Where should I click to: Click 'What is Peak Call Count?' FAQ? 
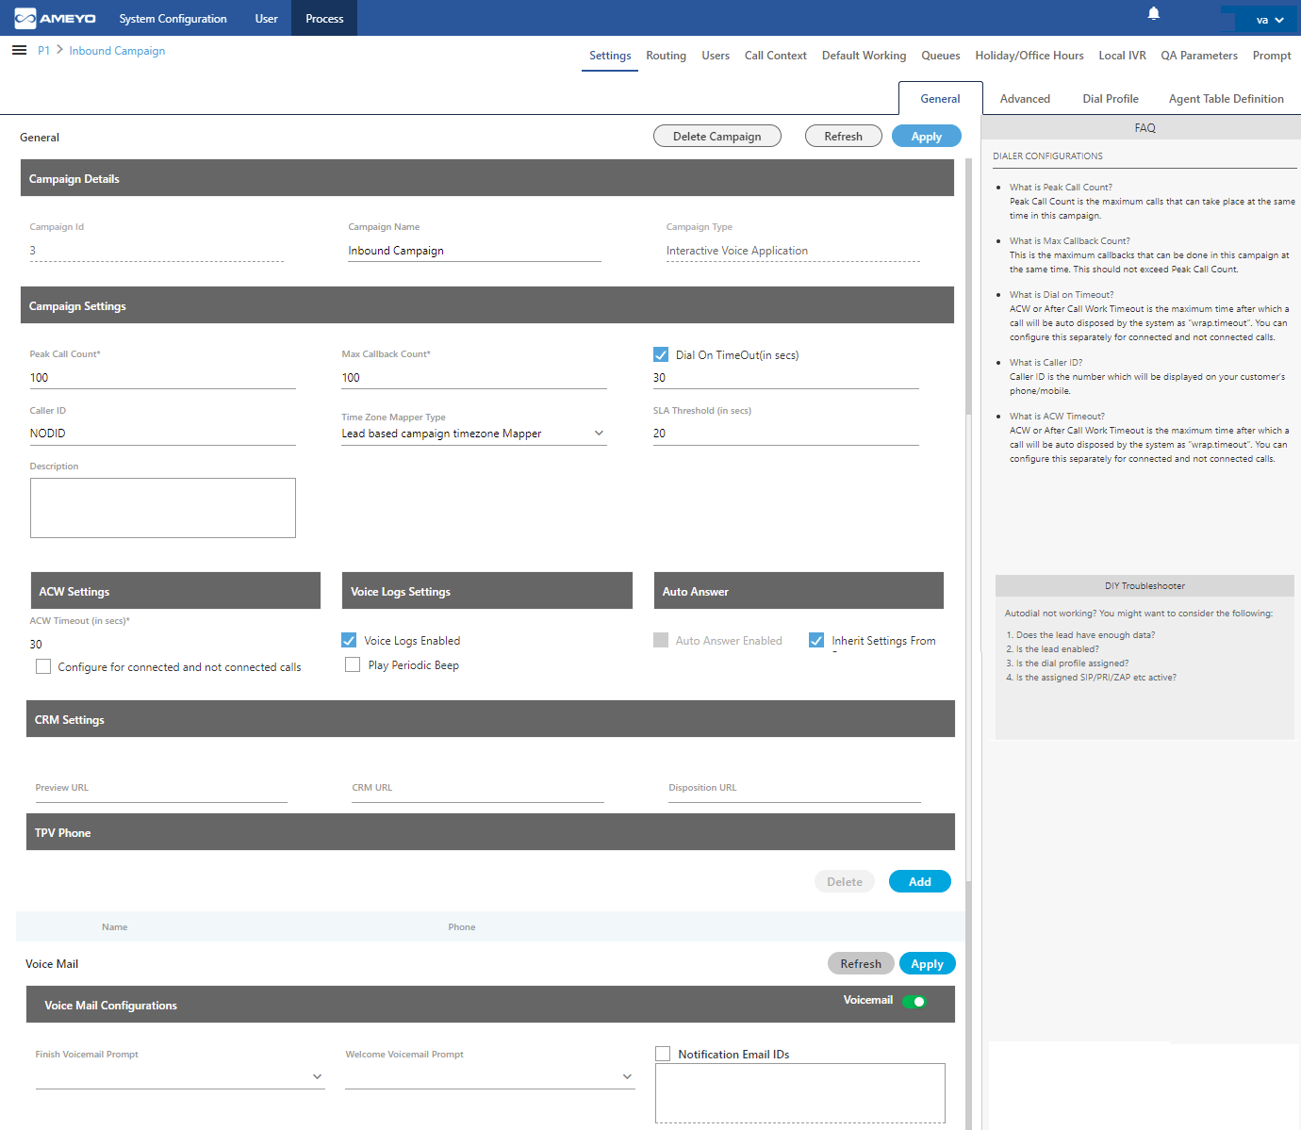coord(1061,188)
